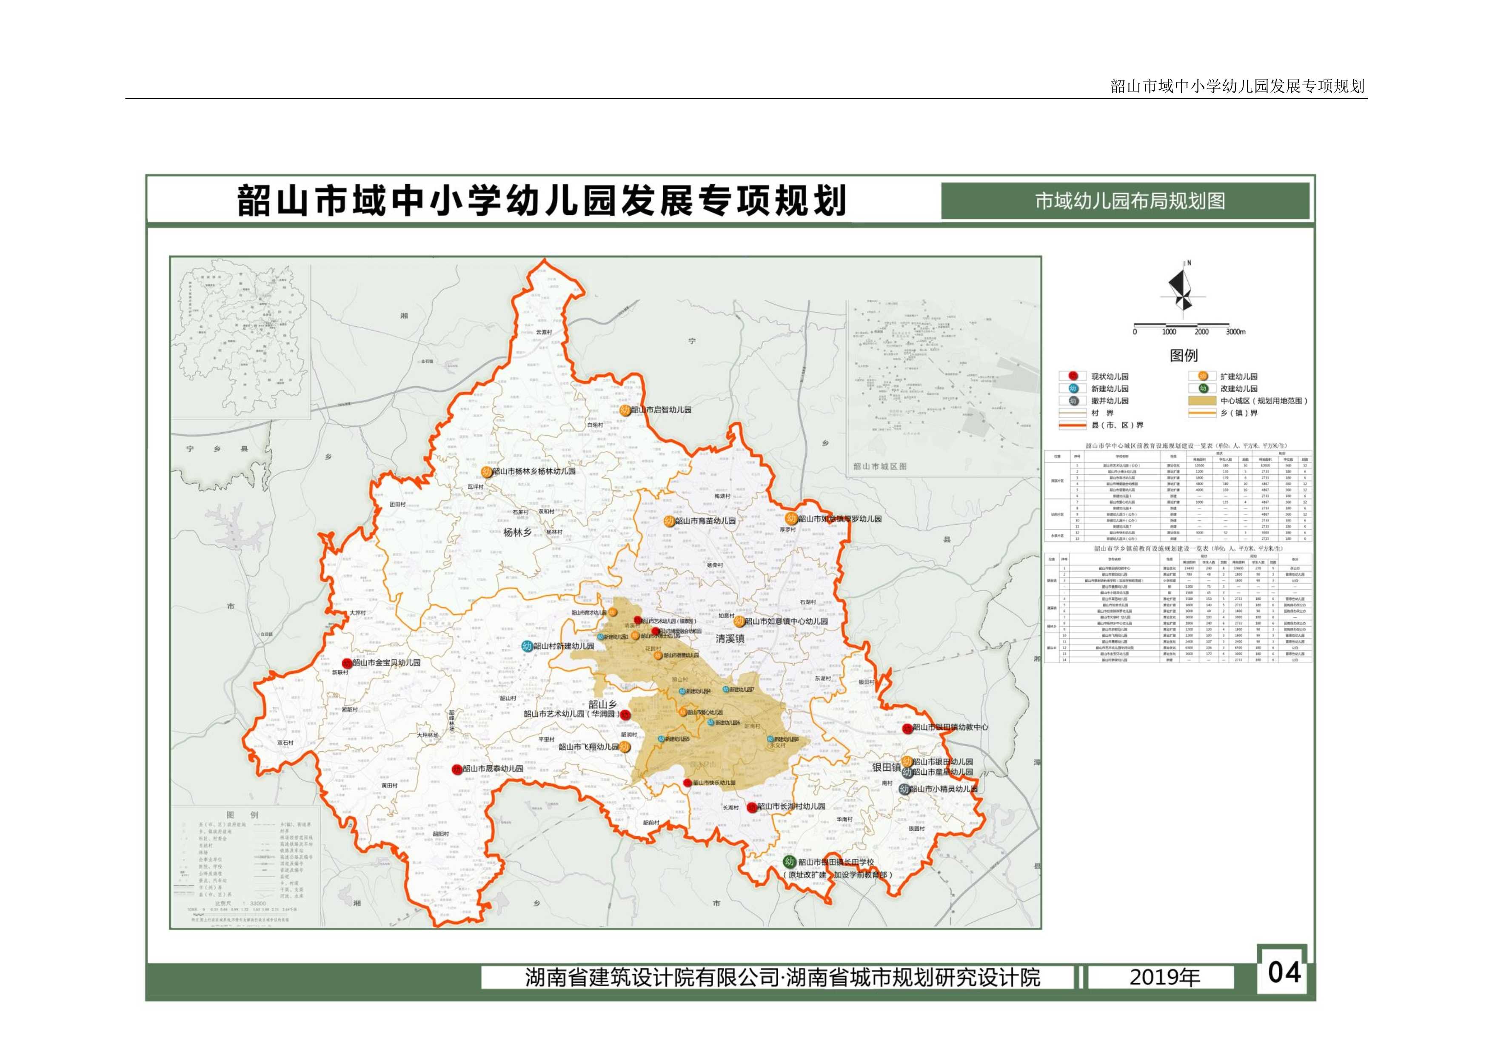Viewport: 1492px width, 1055px height.
Task: Click the 石湖村 village label
Action: coord(808,602)
